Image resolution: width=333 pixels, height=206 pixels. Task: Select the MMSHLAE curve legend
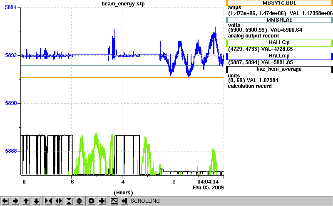279,20
